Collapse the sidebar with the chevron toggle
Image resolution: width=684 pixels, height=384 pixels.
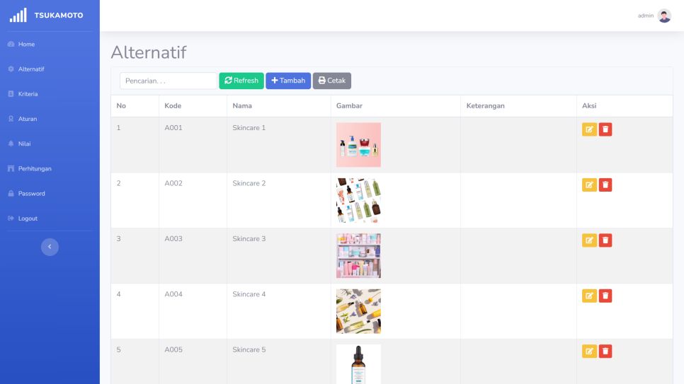50,247
